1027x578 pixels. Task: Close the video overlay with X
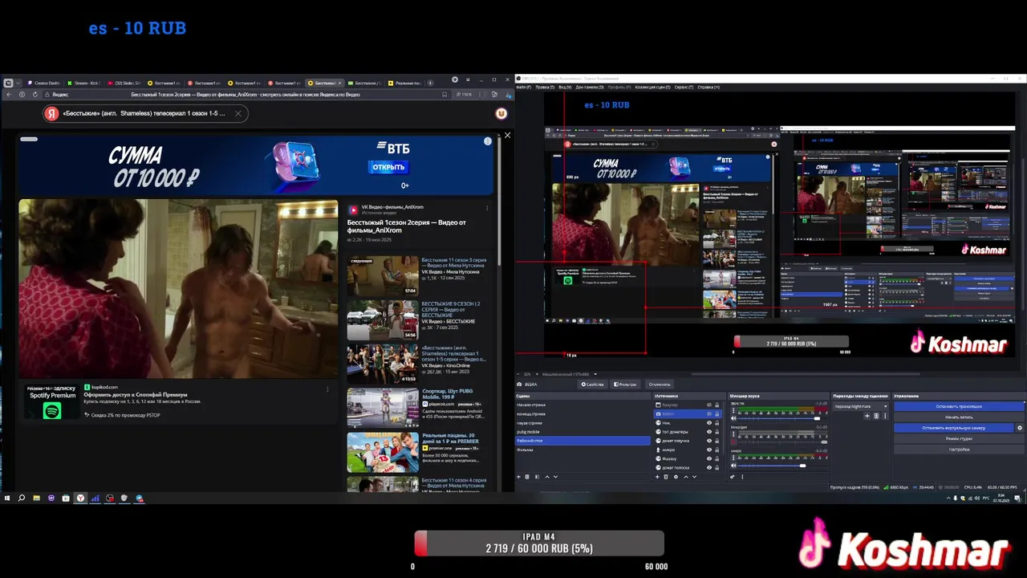[x=507, y=135]
